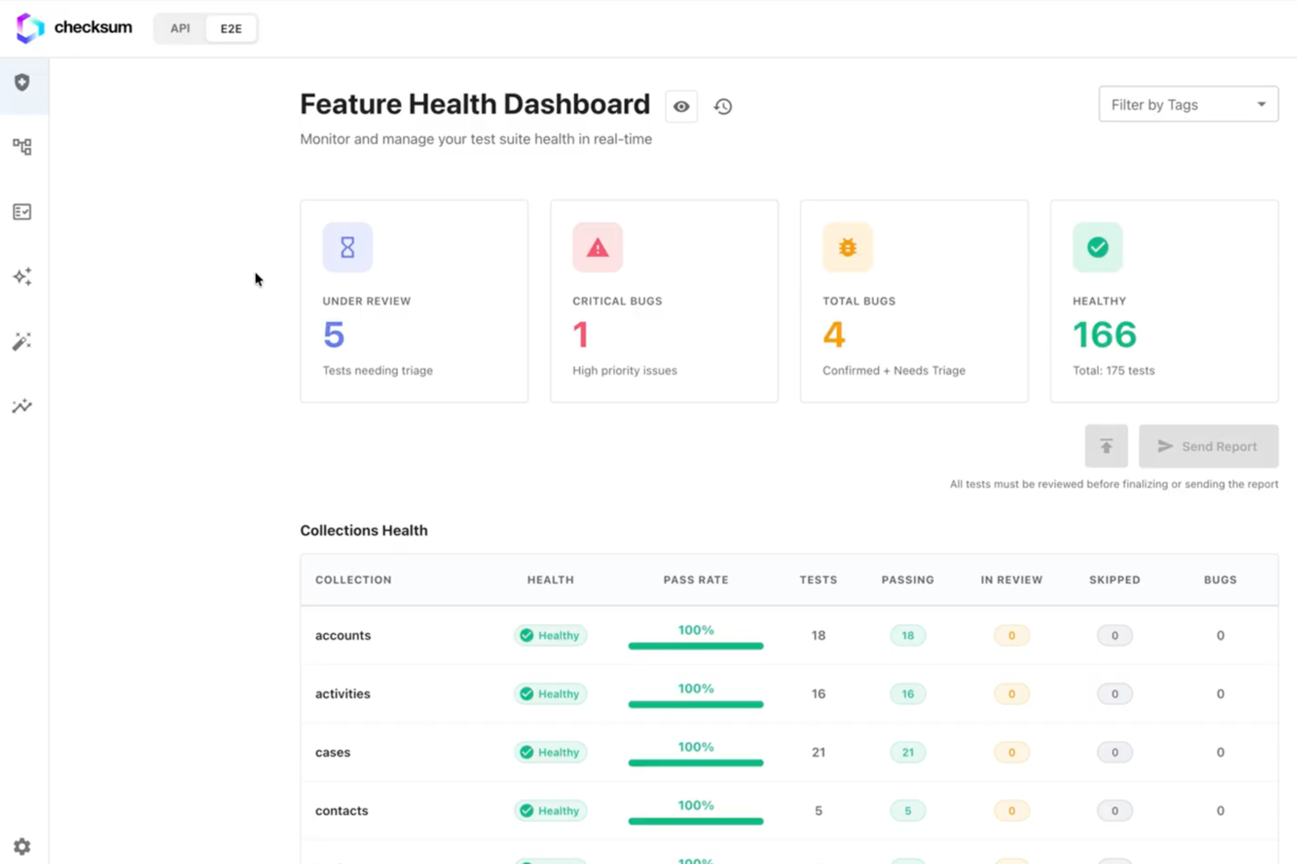The image size is (1297, 864).
Task: Open the test flow hierarchy sidebar icon
Action: [22, 146]
